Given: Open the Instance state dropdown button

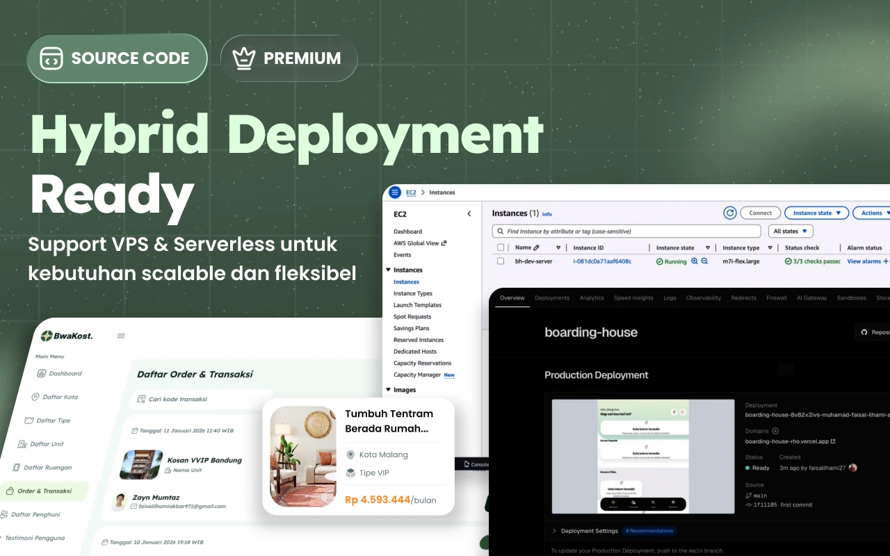Looking at the screenshot, I should [816, 213].
